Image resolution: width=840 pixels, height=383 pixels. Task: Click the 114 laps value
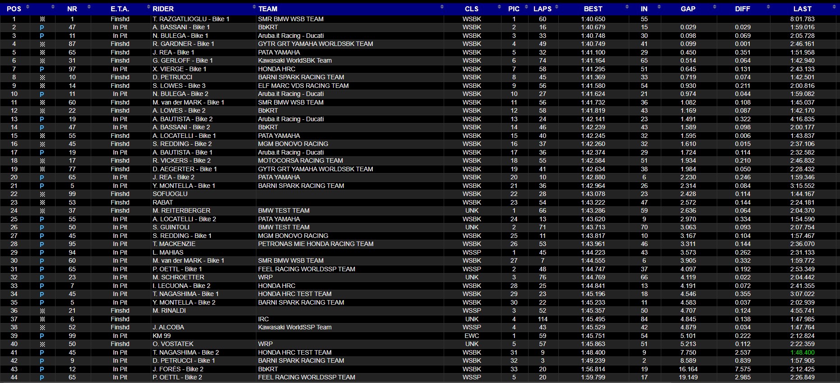pos(543,319)
